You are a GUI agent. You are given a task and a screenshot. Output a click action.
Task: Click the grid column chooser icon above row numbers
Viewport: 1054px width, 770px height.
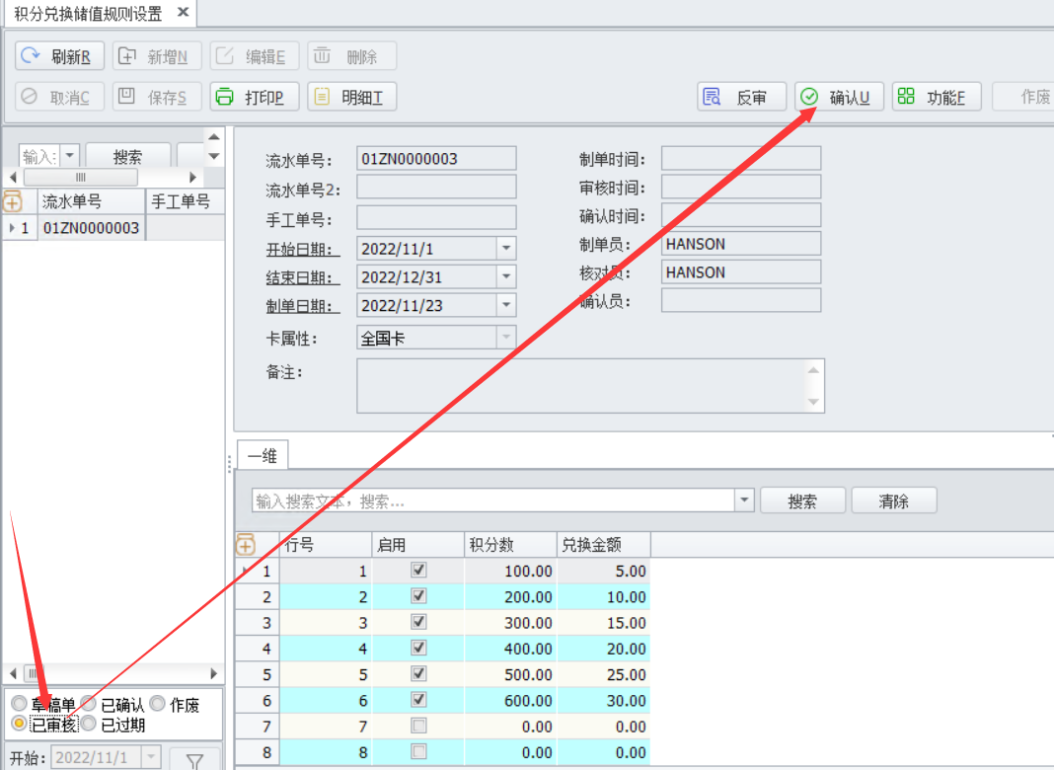(245, 545)
